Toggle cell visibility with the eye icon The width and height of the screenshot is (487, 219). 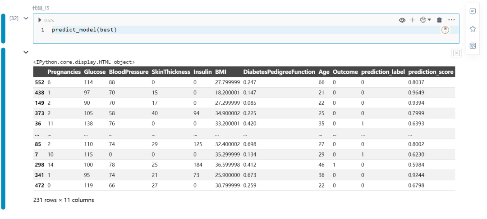click(402, 20)
